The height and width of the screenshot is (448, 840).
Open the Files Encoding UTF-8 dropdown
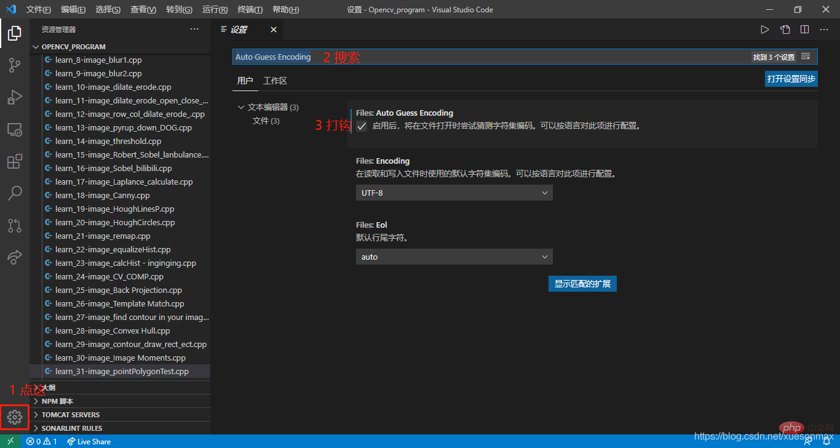point(454,193)
